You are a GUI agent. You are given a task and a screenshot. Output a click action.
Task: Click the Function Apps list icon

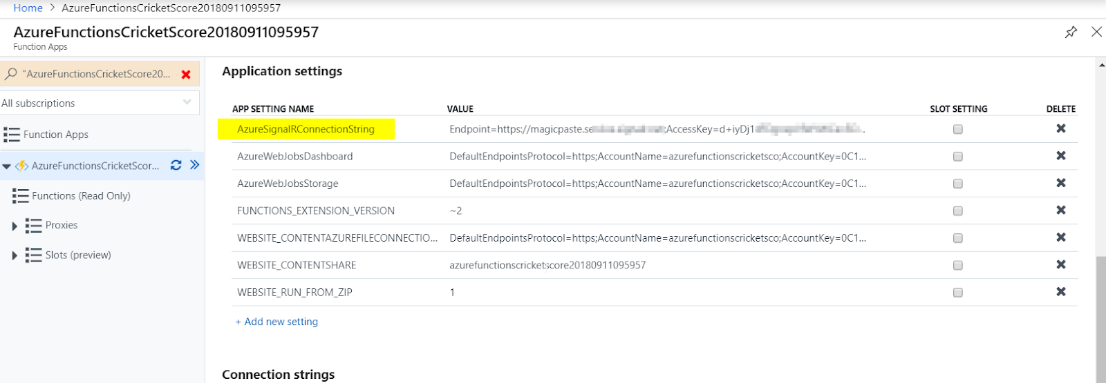12,135
